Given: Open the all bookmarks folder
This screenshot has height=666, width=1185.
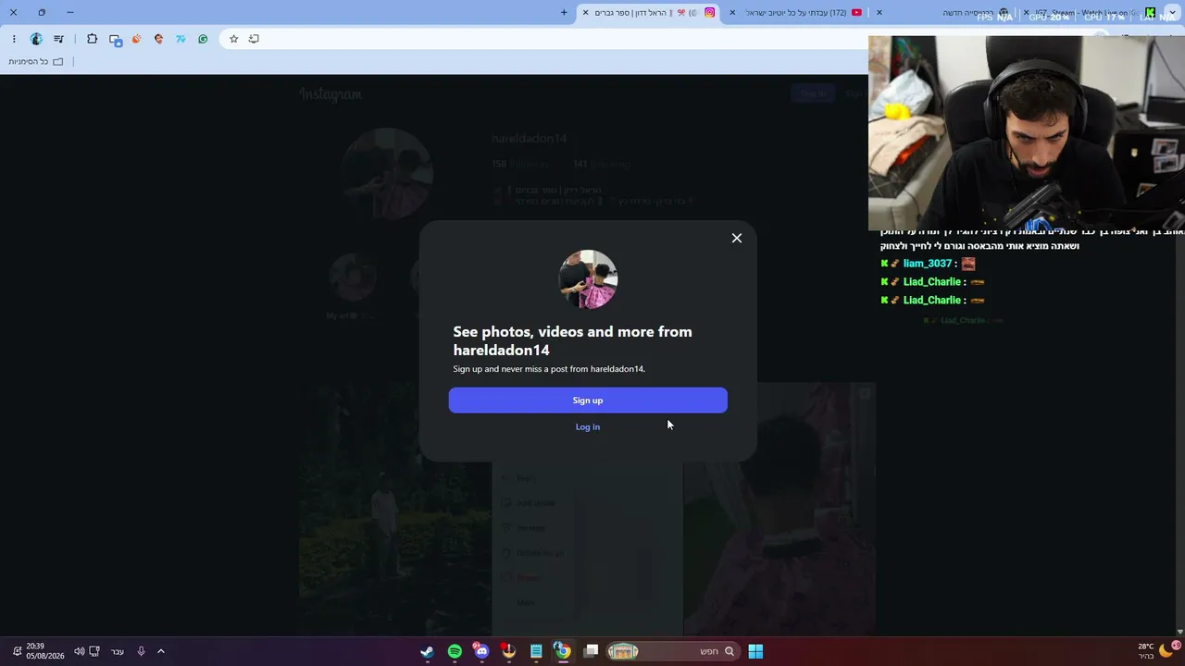Looking at the screenshot, I should (36, 62).
